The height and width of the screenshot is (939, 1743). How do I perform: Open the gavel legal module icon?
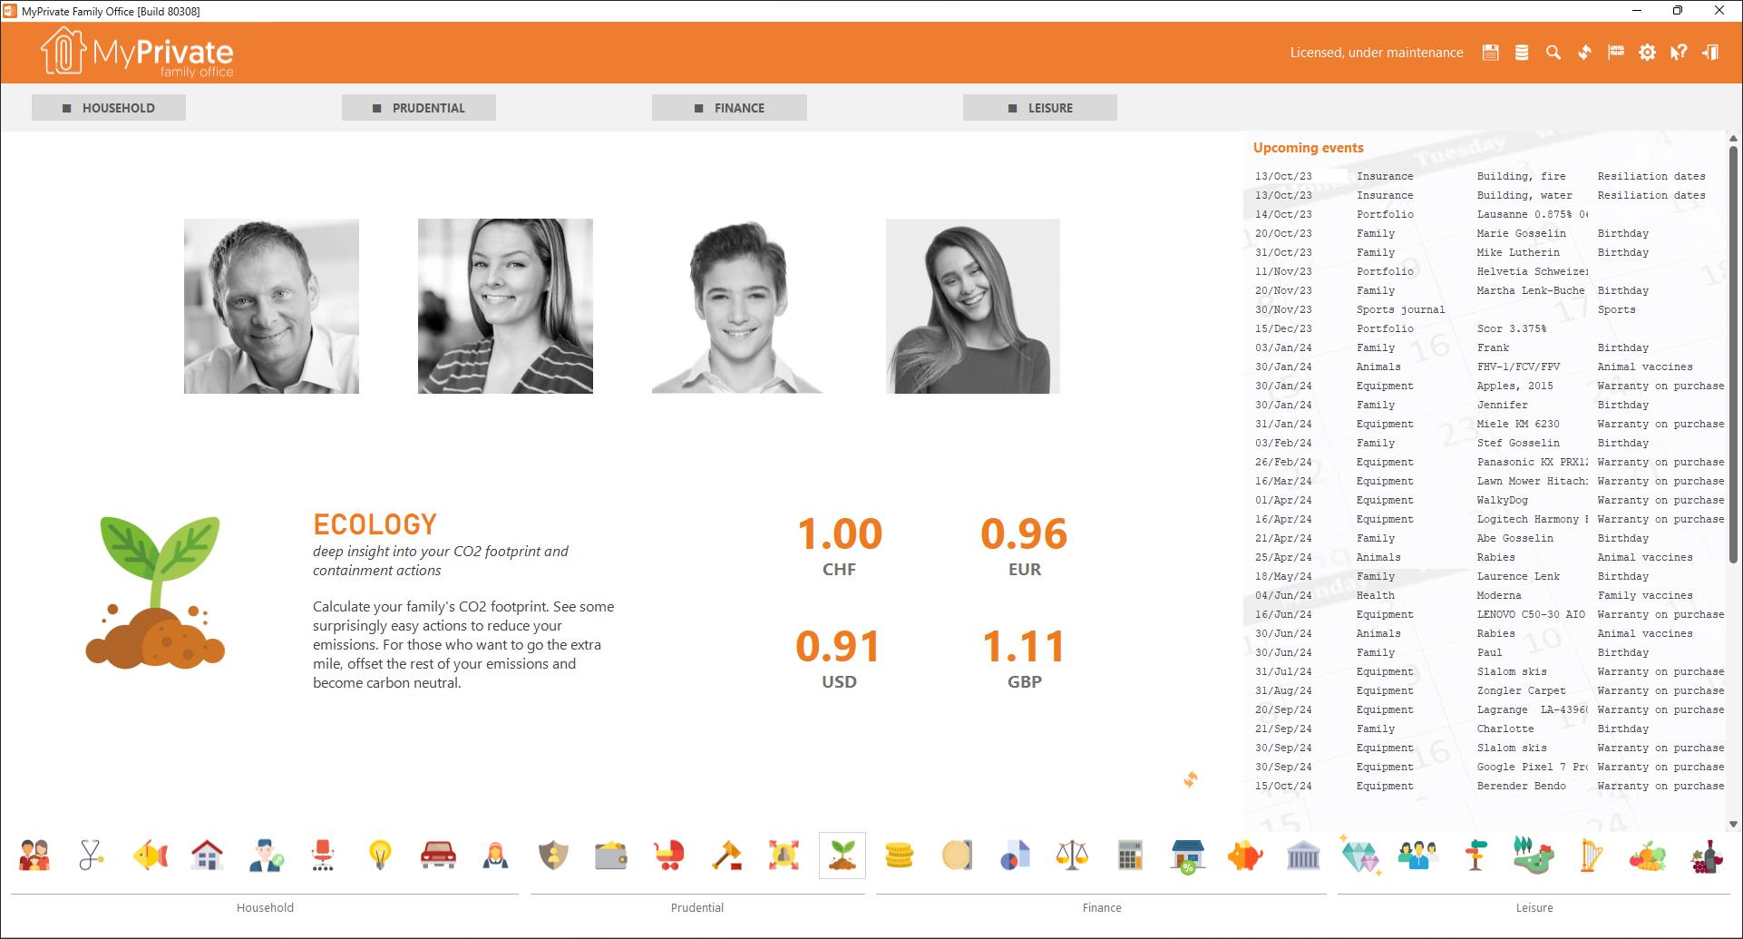tap(726, 855)
